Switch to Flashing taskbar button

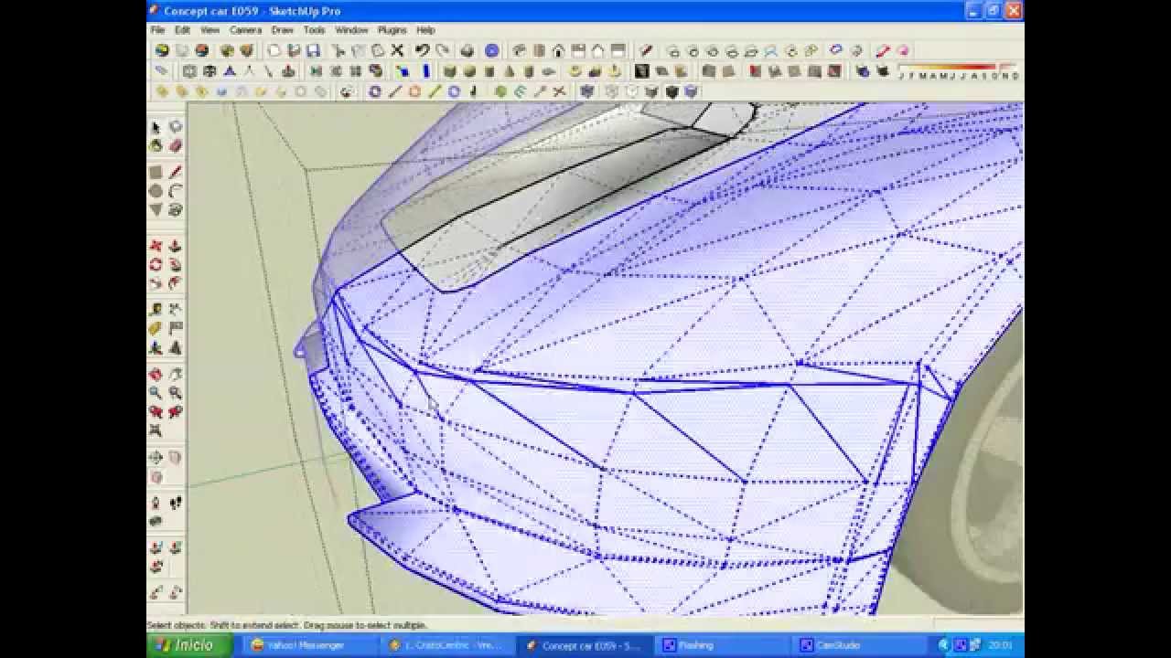coord(723,645)
